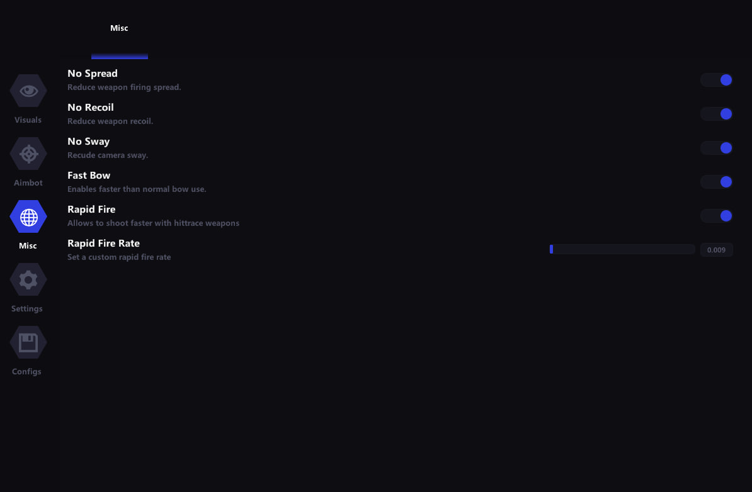Click the No Spread option title
Screen dimensions: 752x492
click(93, 74)
